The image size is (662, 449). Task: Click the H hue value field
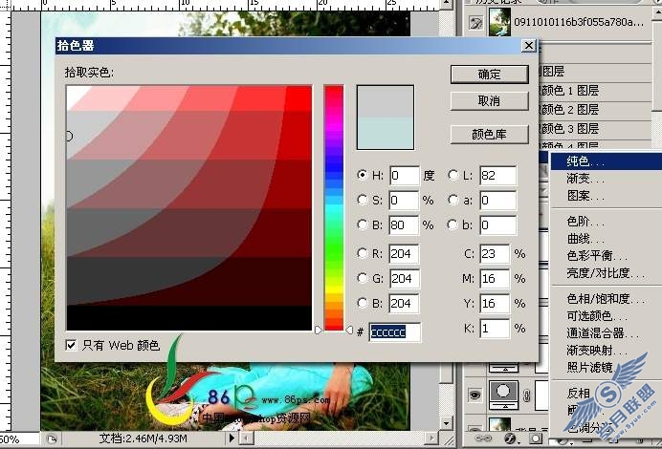tap(405, 175)
